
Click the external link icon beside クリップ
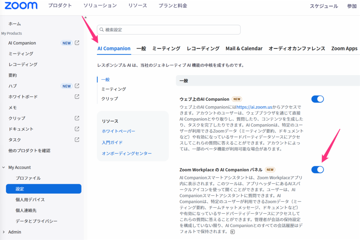pyautogui.click(x=77, y=118)
